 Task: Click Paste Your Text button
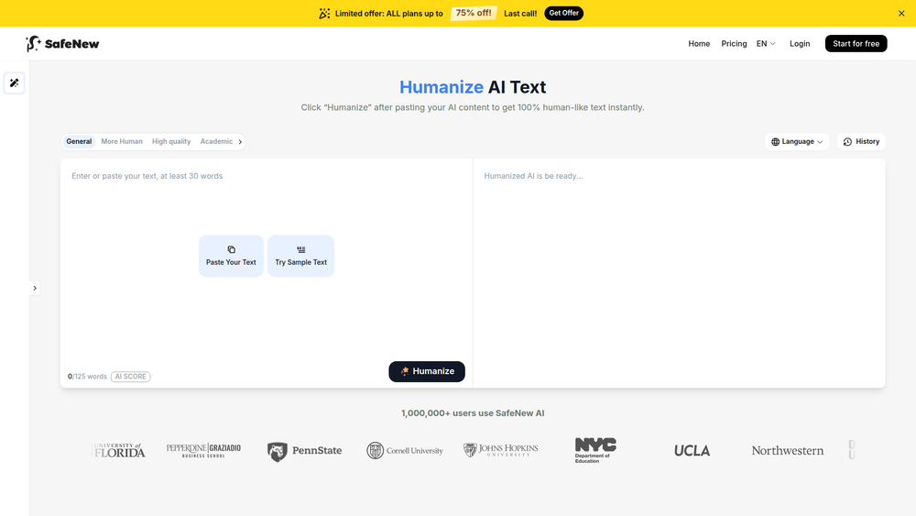tap(231, 256)
